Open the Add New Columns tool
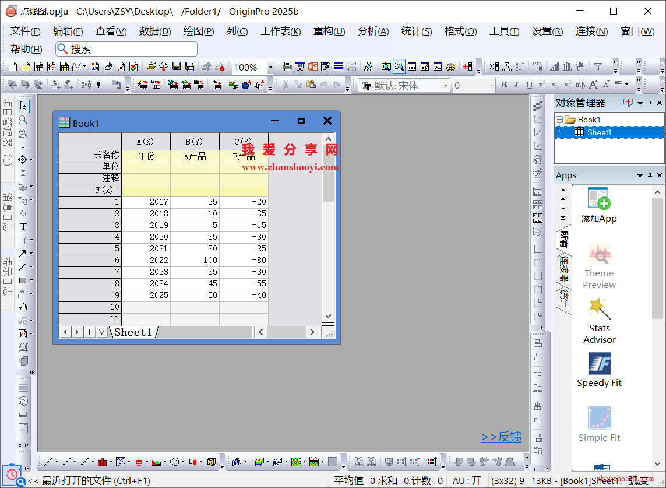This screenshot has width=666, height=488. [467, 67]
